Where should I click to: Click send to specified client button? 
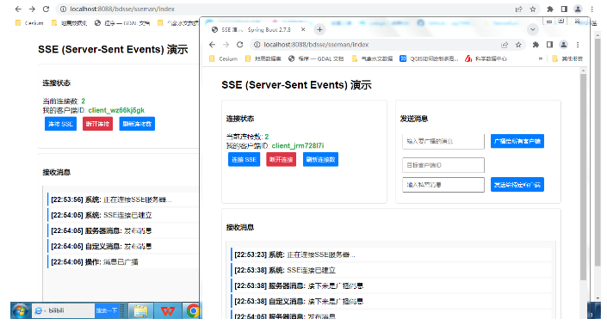517,185
